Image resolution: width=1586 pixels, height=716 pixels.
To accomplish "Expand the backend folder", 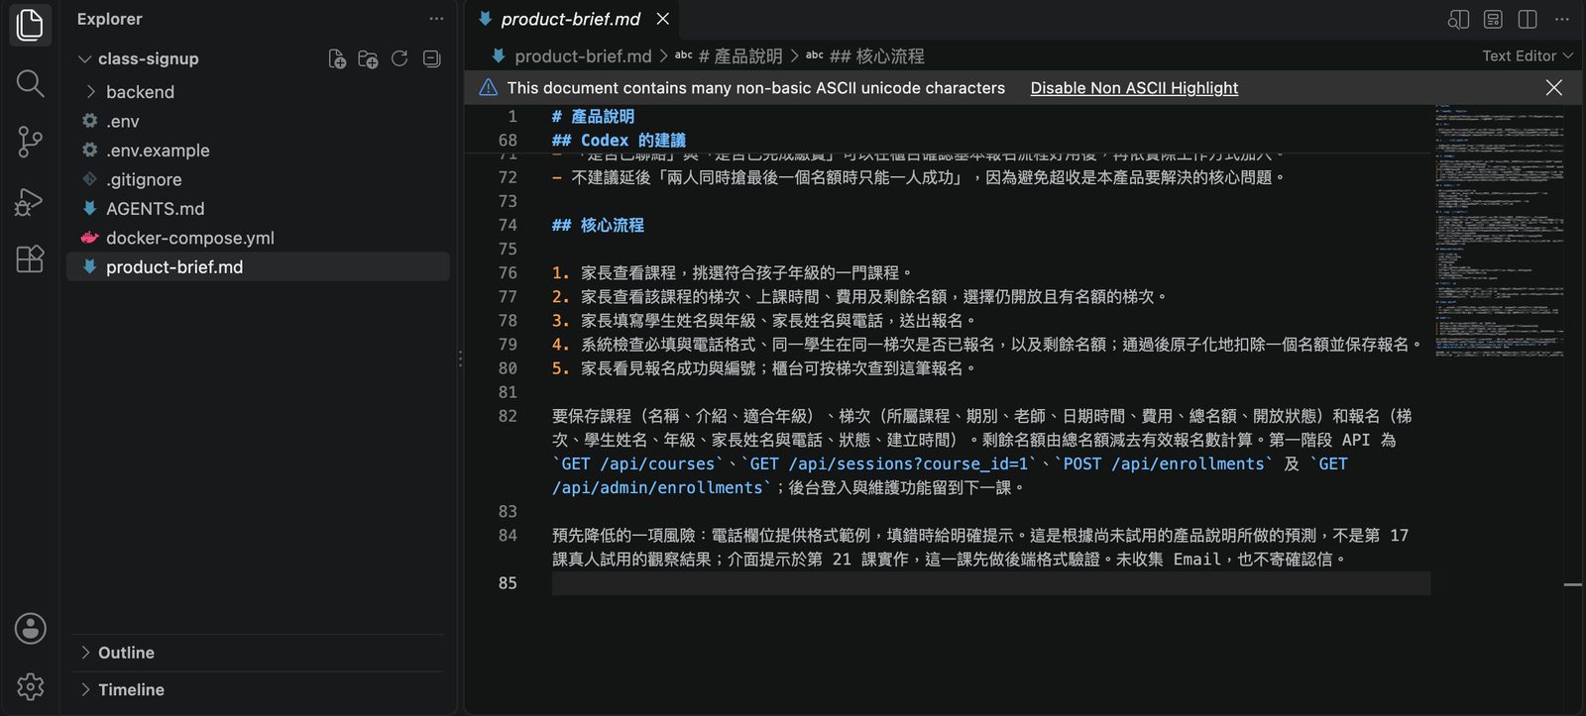I will coord(258,92).
